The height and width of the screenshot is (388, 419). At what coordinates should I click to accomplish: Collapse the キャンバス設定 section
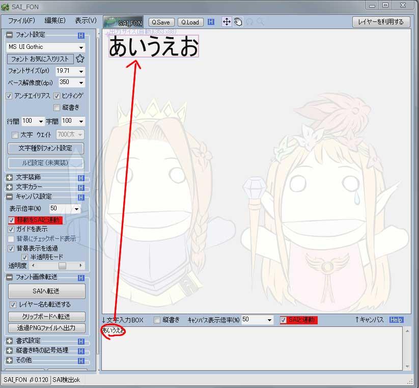(x=9, y=197)
